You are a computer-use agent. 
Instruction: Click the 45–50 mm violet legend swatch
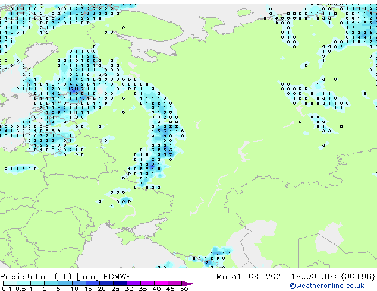coord(175,283)
